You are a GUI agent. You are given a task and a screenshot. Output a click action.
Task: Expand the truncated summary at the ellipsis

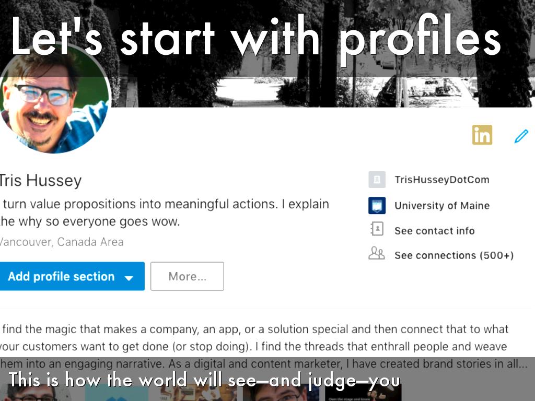(x=520, y=364)
